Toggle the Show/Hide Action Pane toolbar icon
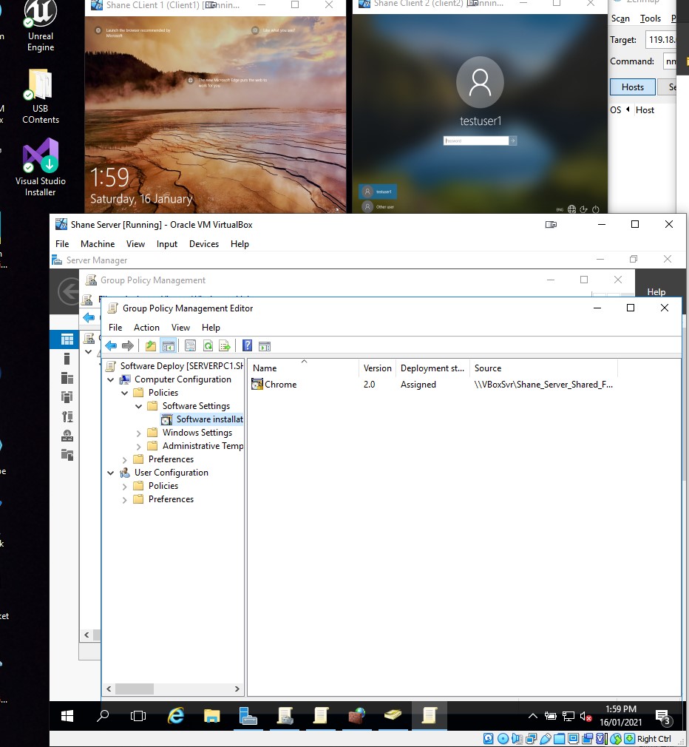The height and width of the screenshot is (747, 689). click(265, 346)
